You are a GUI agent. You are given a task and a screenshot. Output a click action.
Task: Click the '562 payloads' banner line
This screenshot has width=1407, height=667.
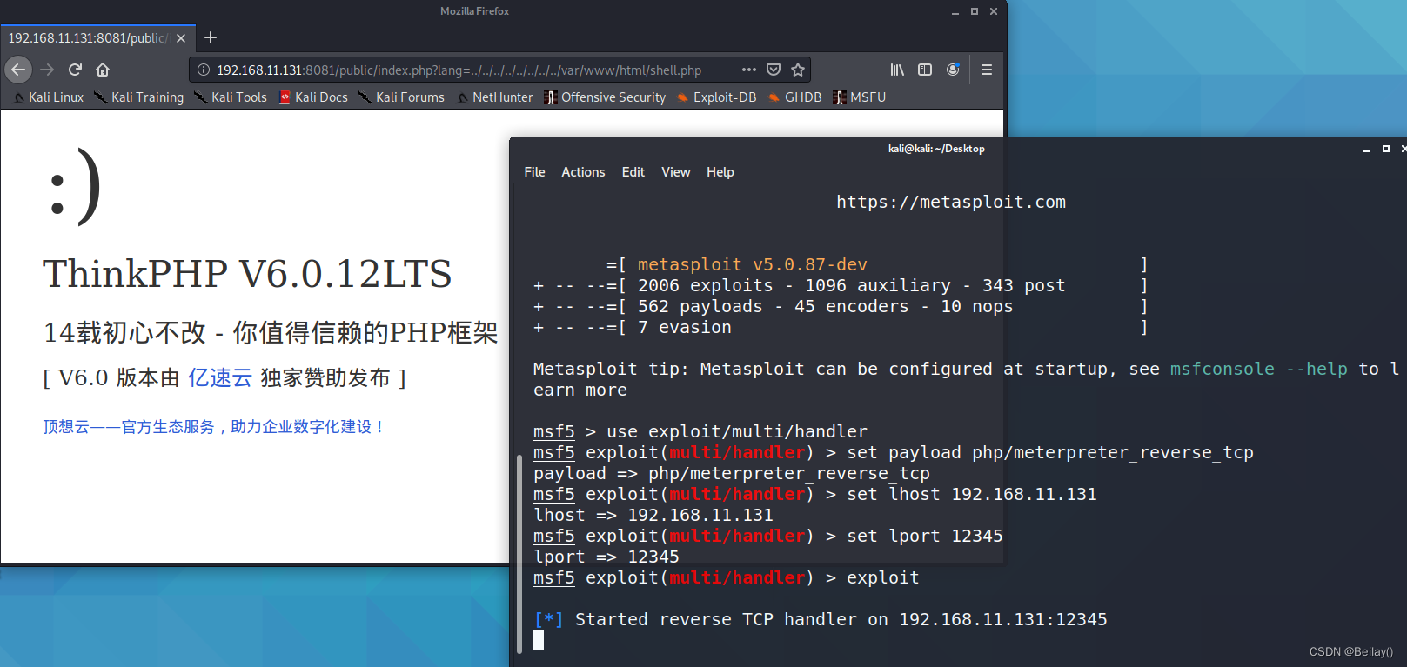(841, 306)
